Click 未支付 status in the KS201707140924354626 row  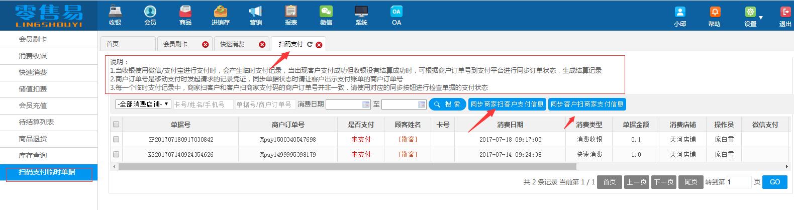point(361,155)
